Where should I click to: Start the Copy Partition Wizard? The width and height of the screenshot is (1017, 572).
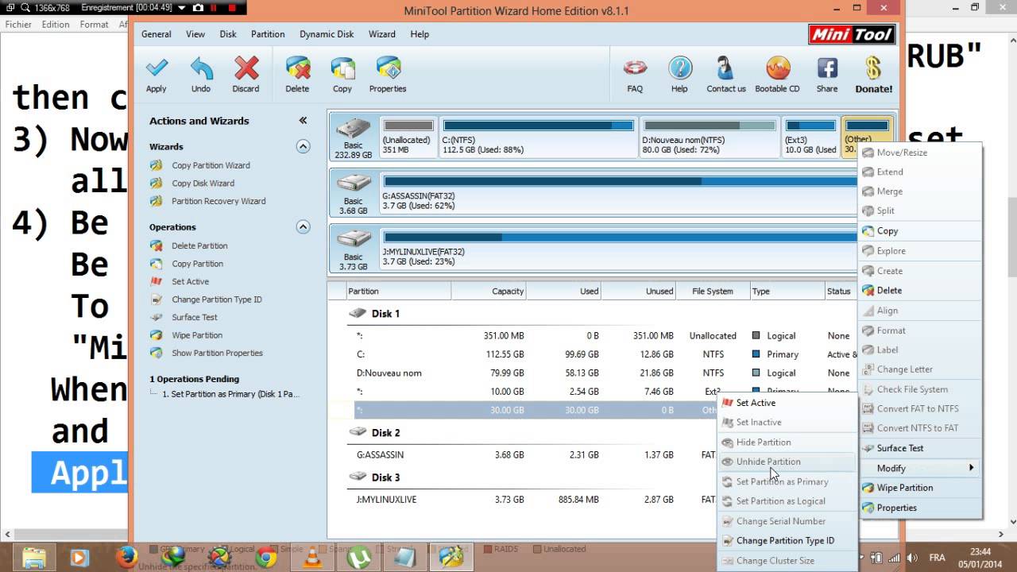tap(211, 165)
